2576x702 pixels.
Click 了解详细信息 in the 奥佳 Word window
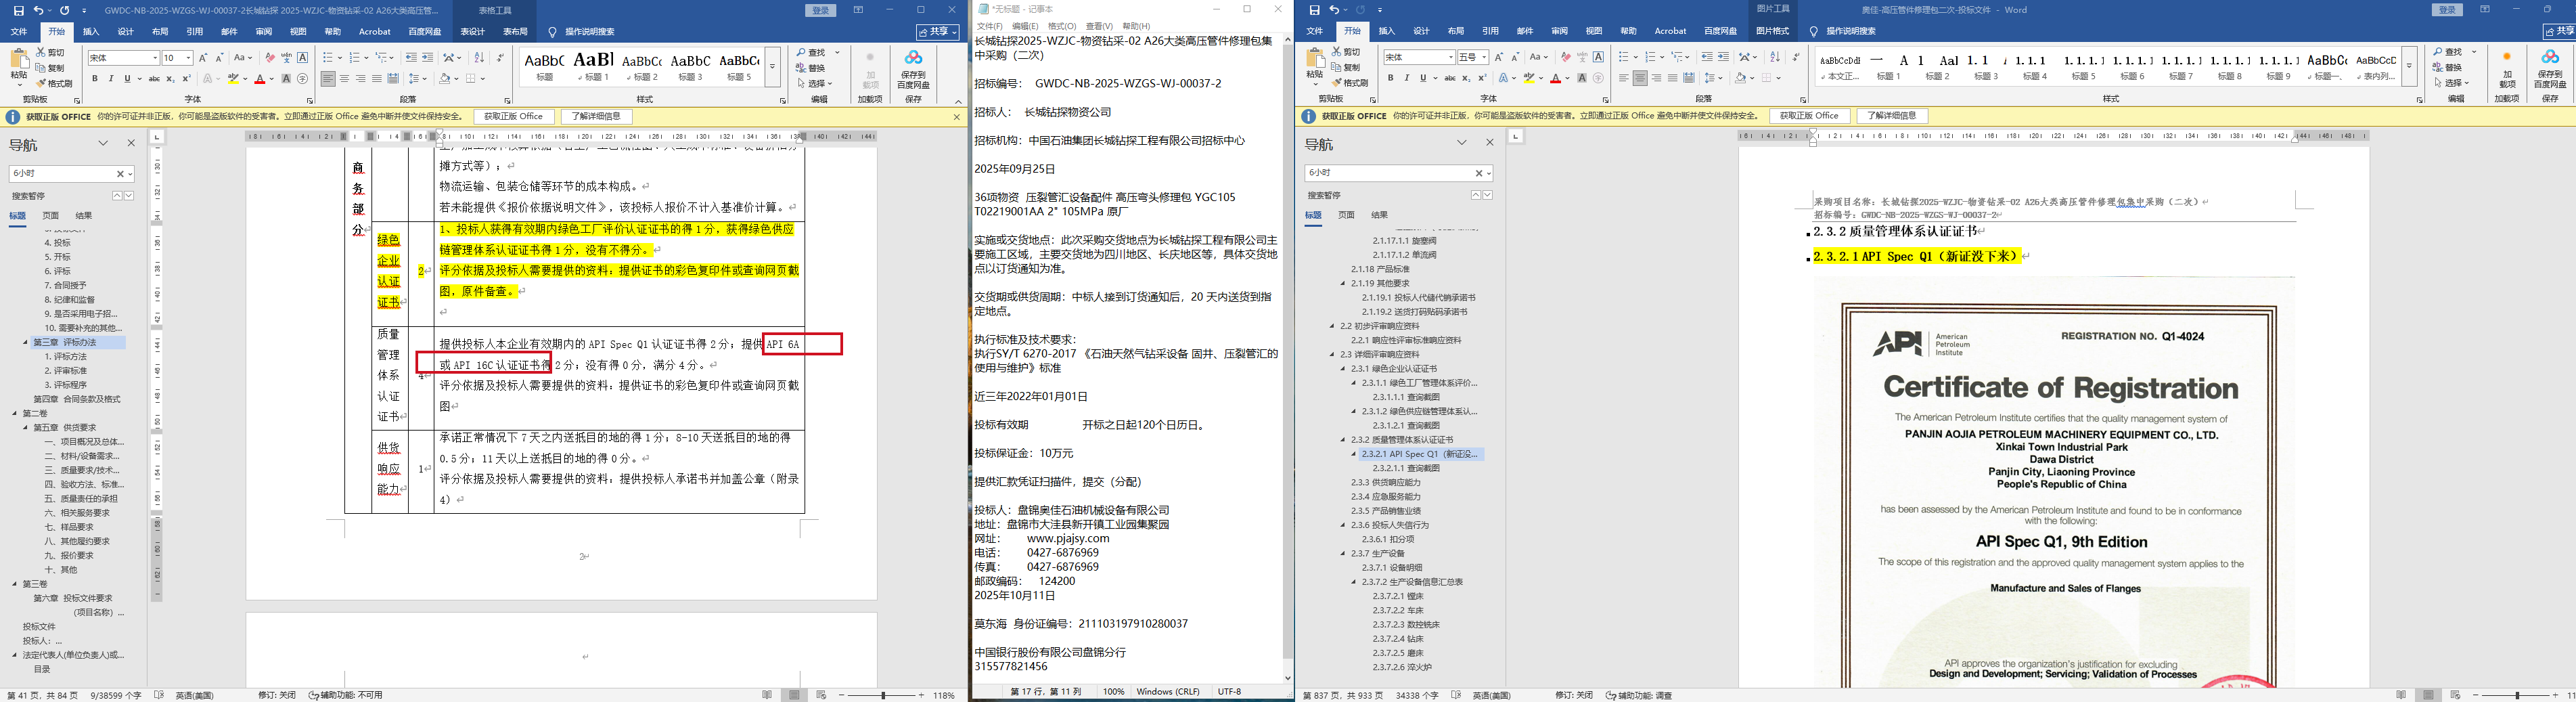1893,116
